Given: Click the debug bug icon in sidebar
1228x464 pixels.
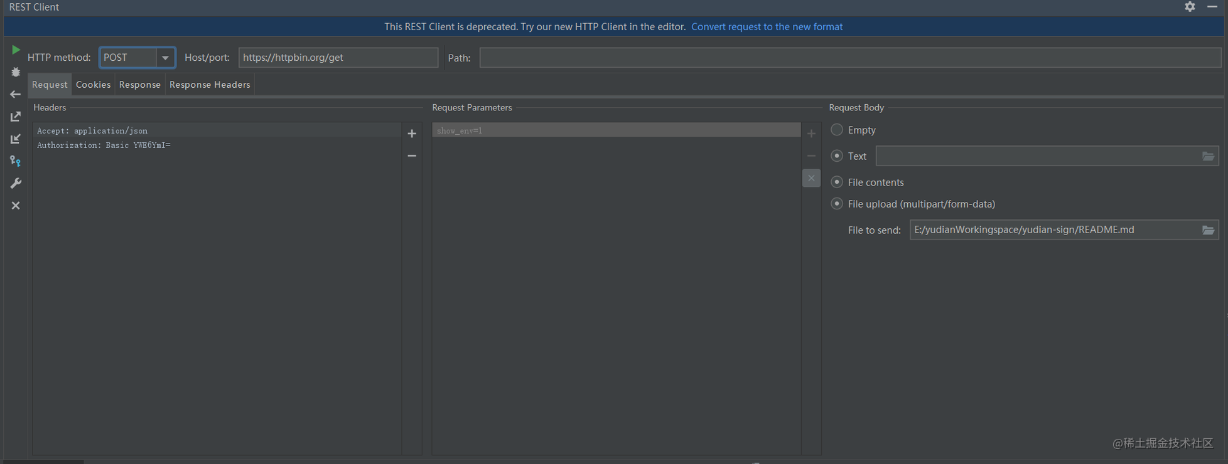Looking at the screenshot, I should 16,72.
